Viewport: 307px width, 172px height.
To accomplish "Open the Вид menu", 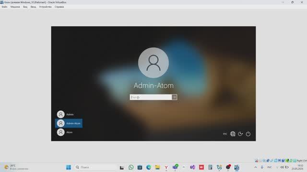I will (25, 7).
